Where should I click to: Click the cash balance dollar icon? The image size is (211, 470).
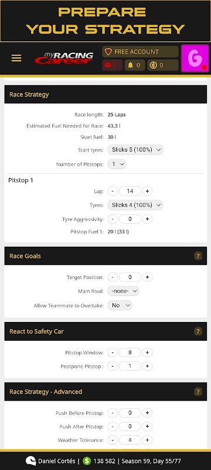point(87,461)
